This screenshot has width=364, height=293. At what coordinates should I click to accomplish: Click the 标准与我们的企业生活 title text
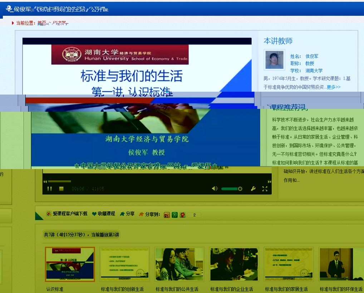click(232, 289)
